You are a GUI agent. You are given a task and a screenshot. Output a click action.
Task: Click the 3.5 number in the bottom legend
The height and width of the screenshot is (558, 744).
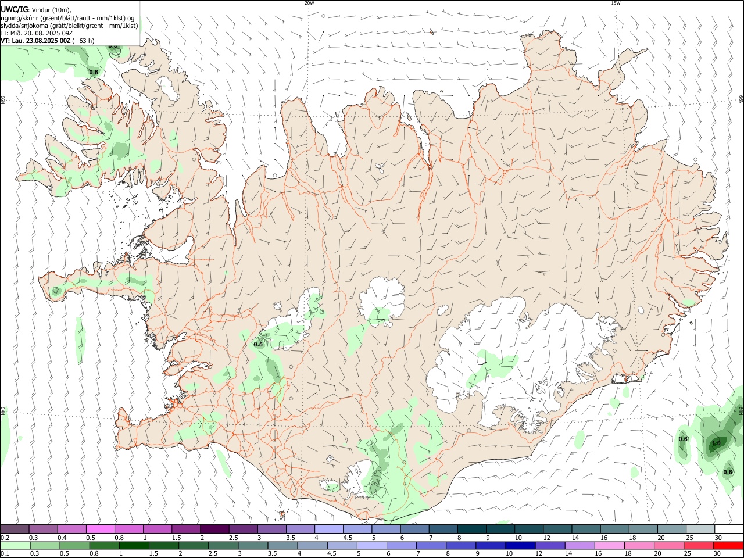(x=271, y=554)
